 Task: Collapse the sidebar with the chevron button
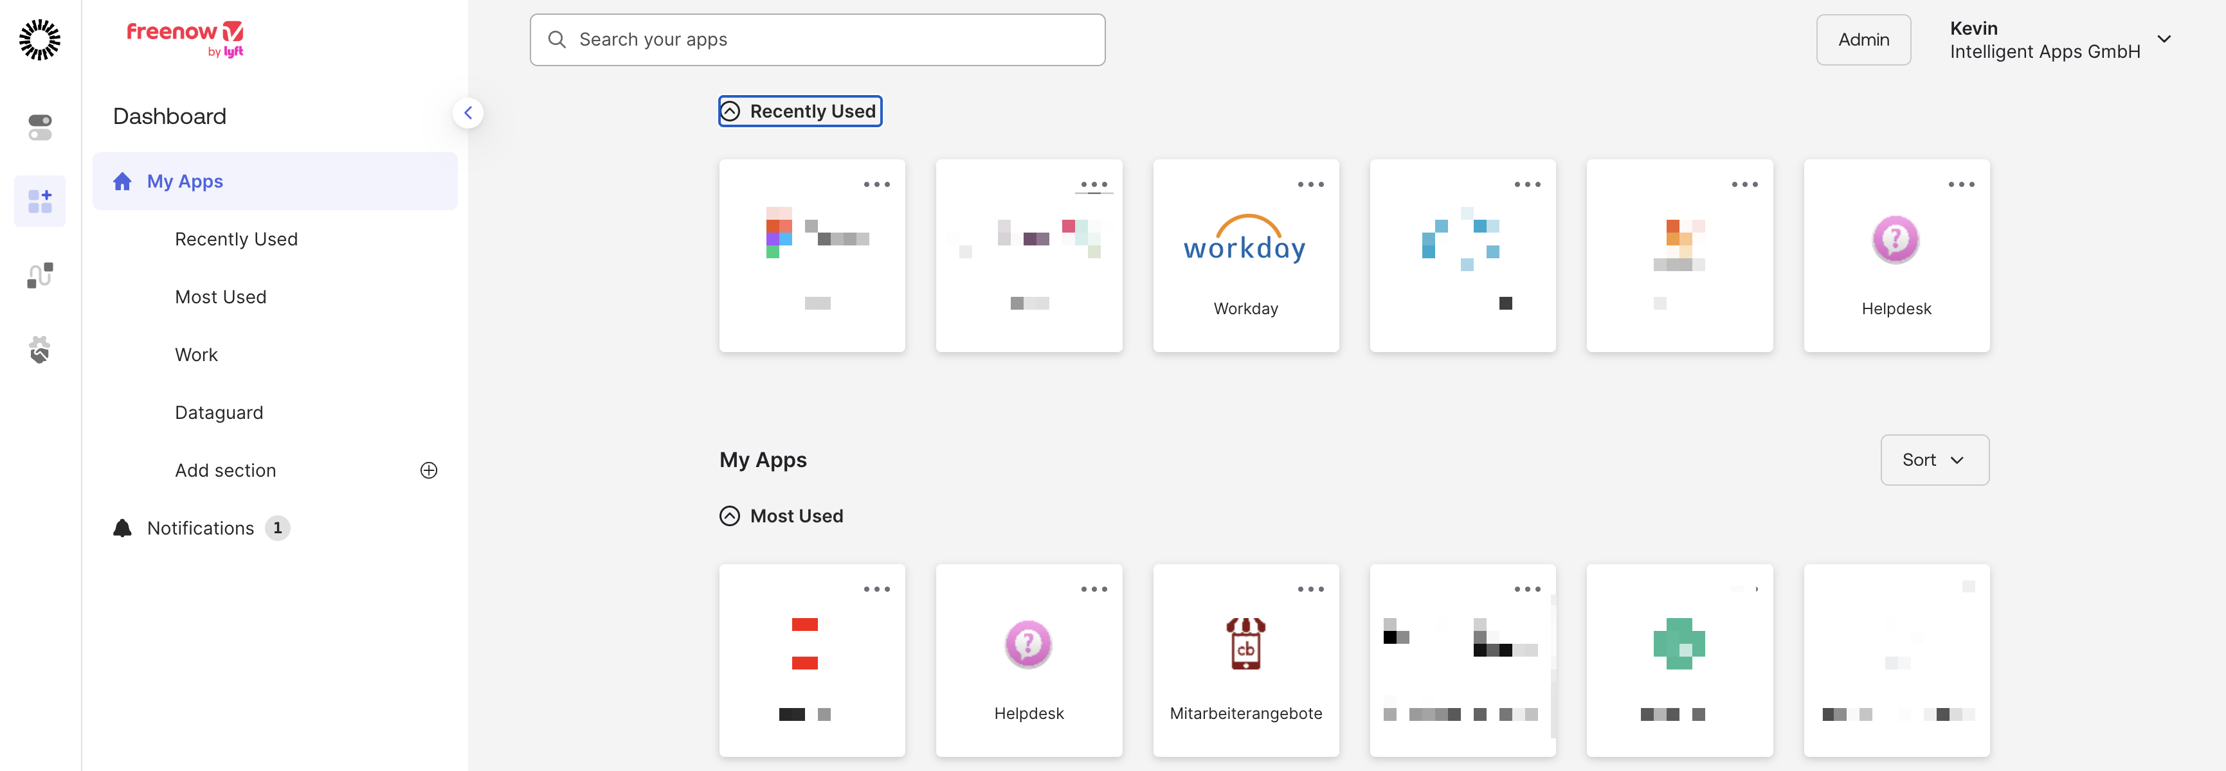coord(467,113)
